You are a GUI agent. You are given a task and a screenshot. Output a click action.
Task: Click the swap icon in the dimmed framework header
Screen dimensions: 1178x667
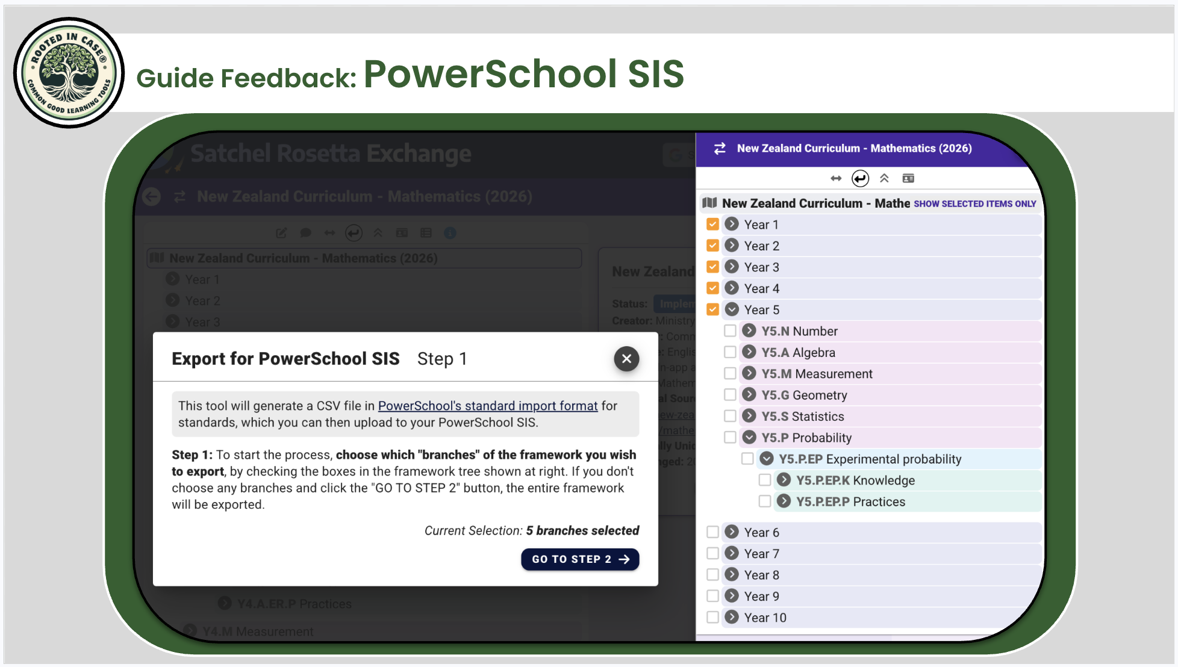point(179,196)
